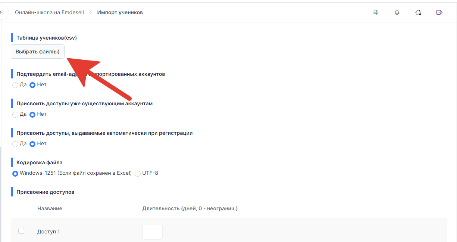Image resolution: width=457 pixels, height=242 pixels.
Task: Open notifications bell icon
Action: click(x=397, y=12)
